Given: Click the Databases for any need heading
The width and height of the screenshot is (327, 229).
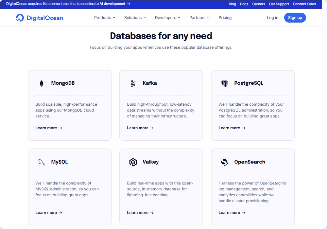Looking at the screenshot, I should (161, 36).
